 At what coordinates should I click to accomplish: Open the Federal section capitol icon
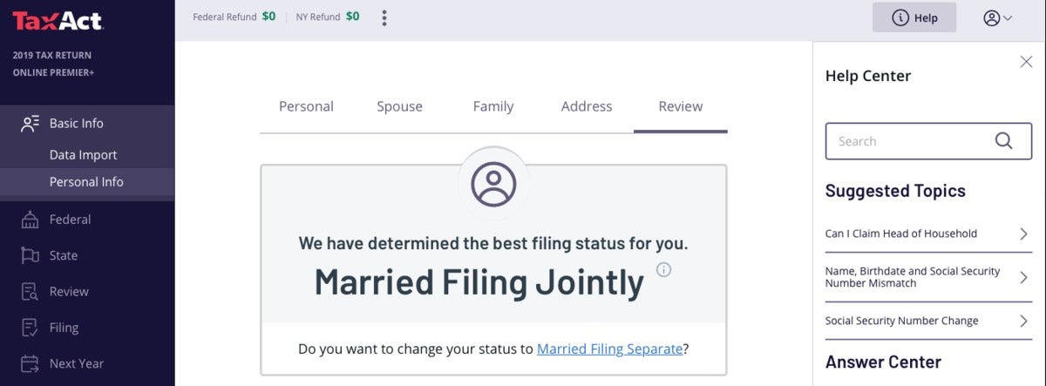point(31,220)
